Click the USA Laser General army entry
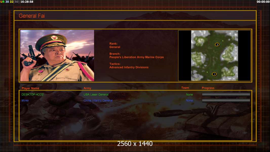 [x=96, y=94]
